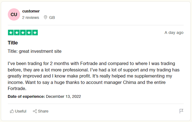
Task: Click the Share review button
Action: 41,111
